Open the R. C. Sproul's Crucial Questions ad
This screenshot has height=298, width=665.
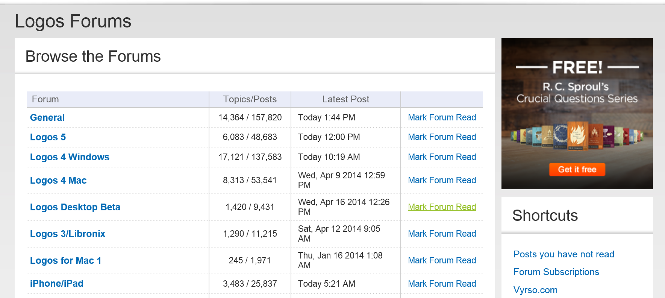click(x=577, y=114)
